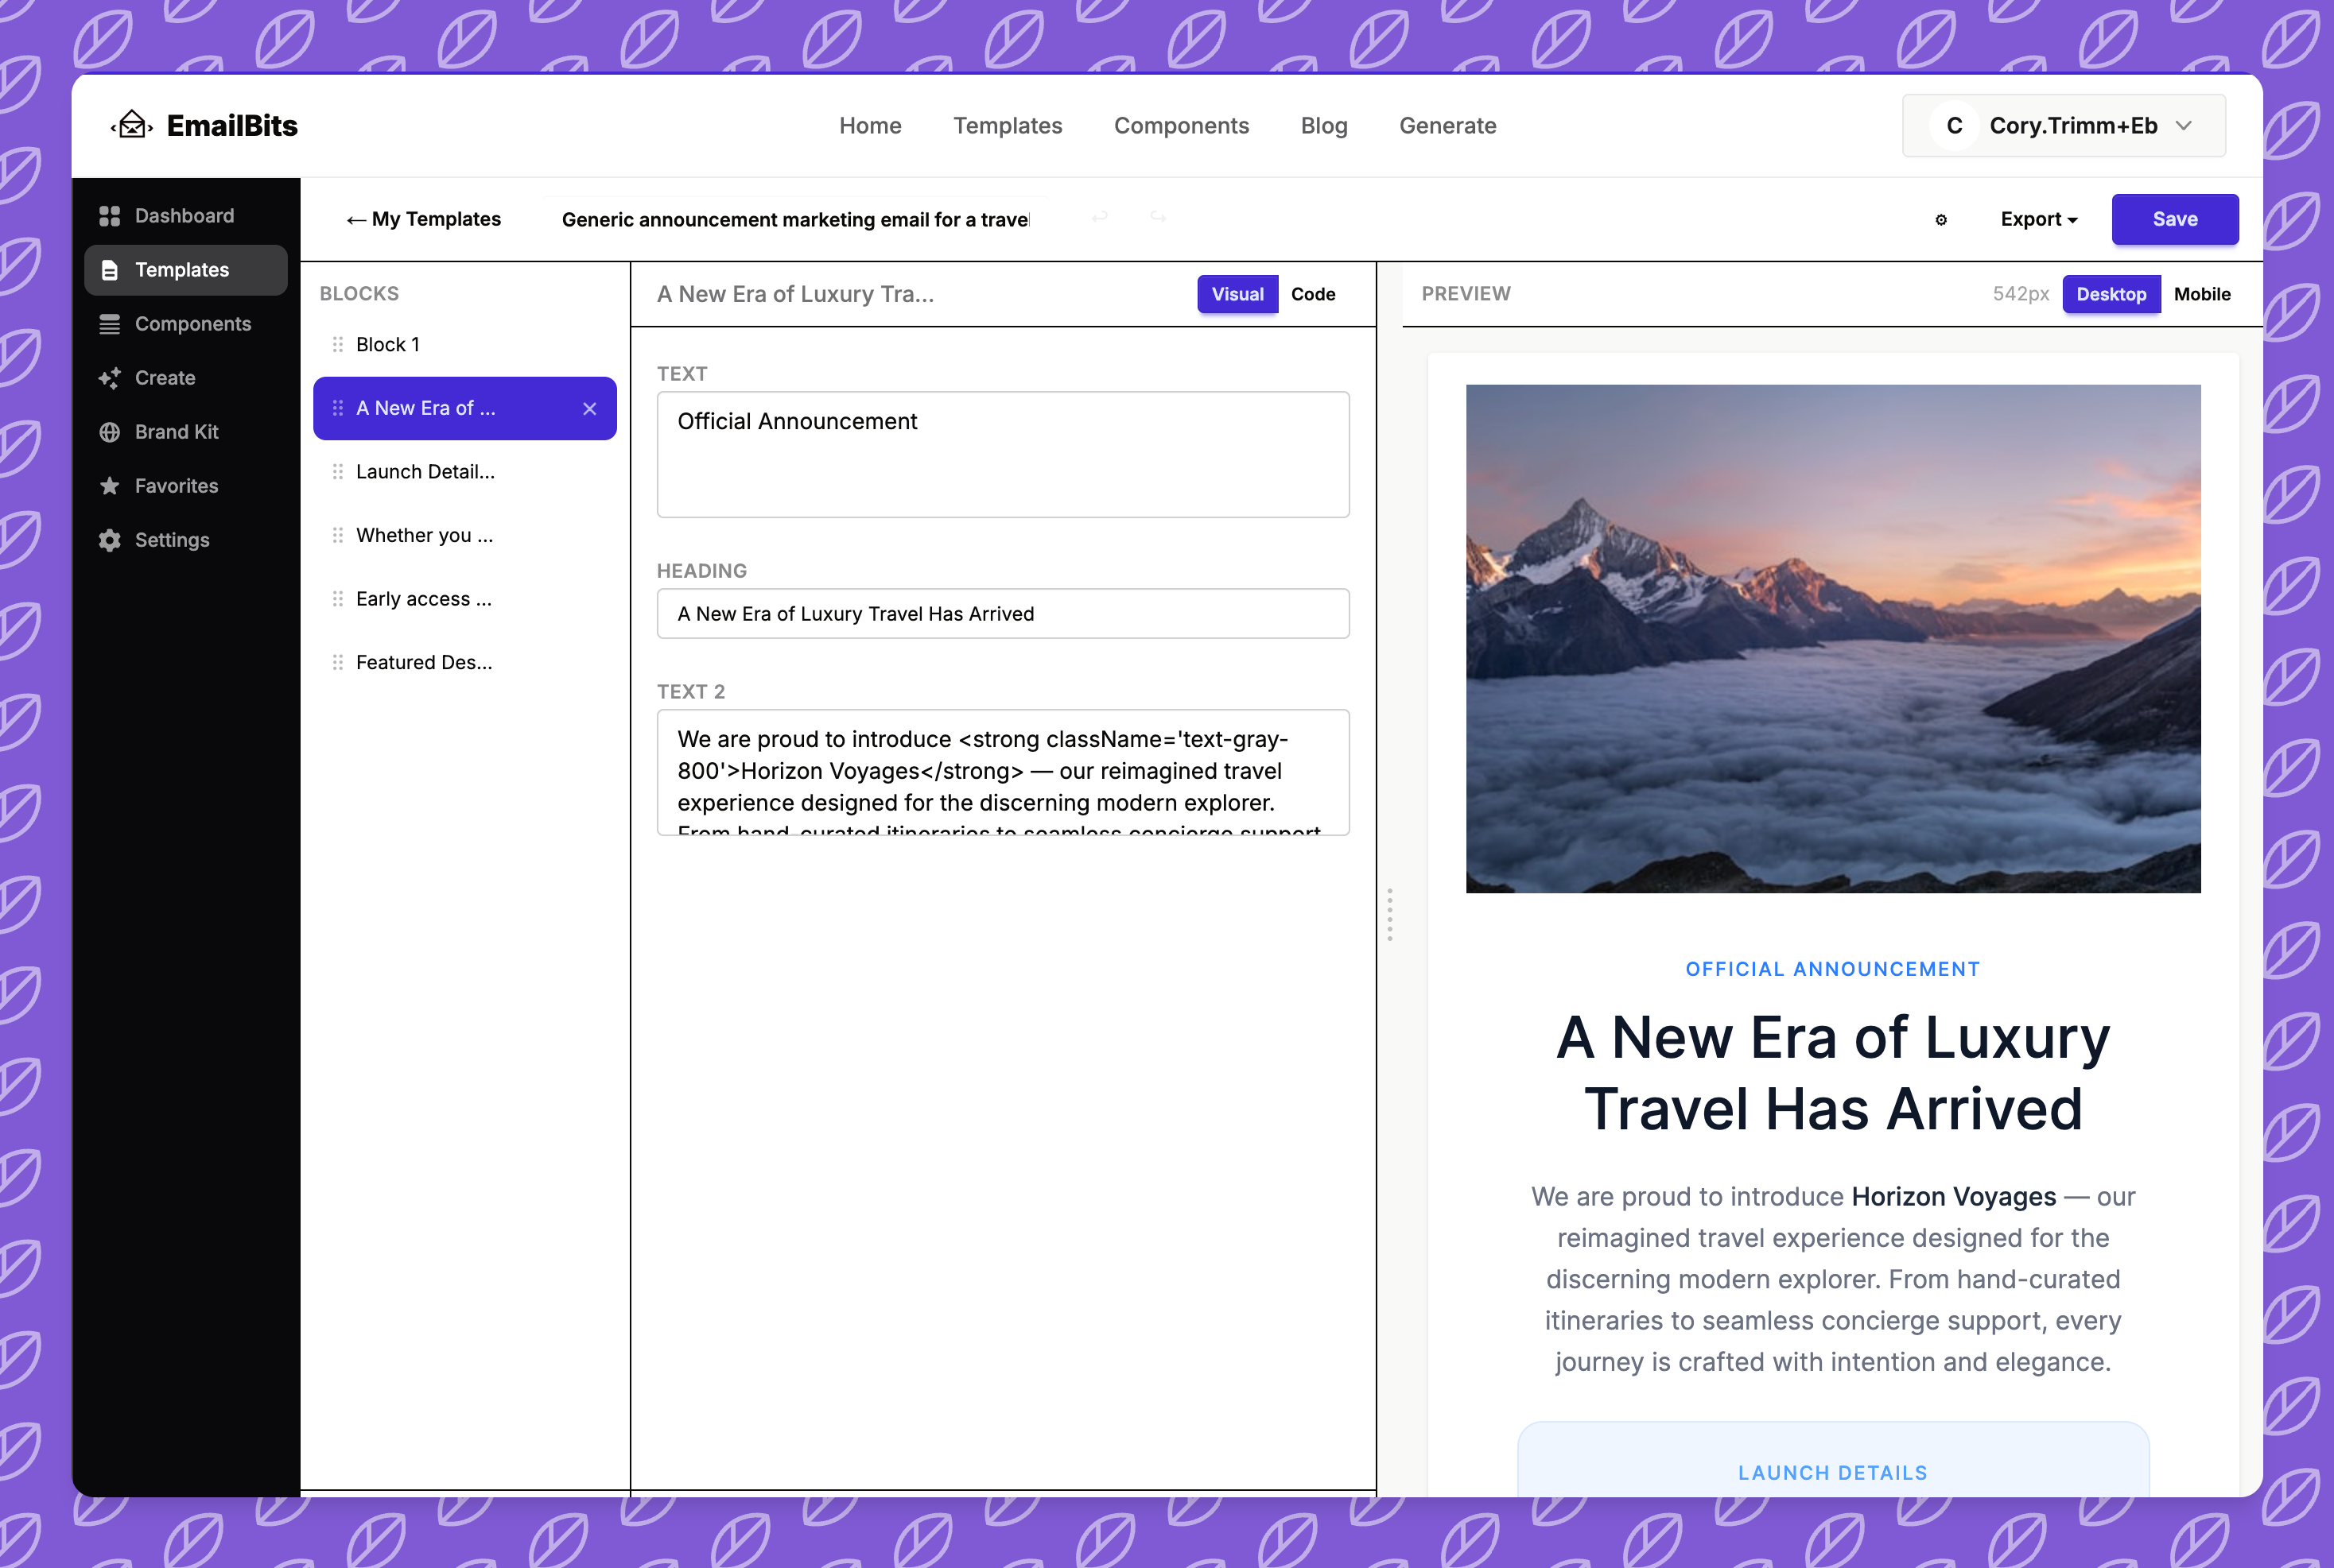Click the Create sparkles icon in sidebar
The height and width of the screenshot is (1568, 2334).
(x=110, y=378)
